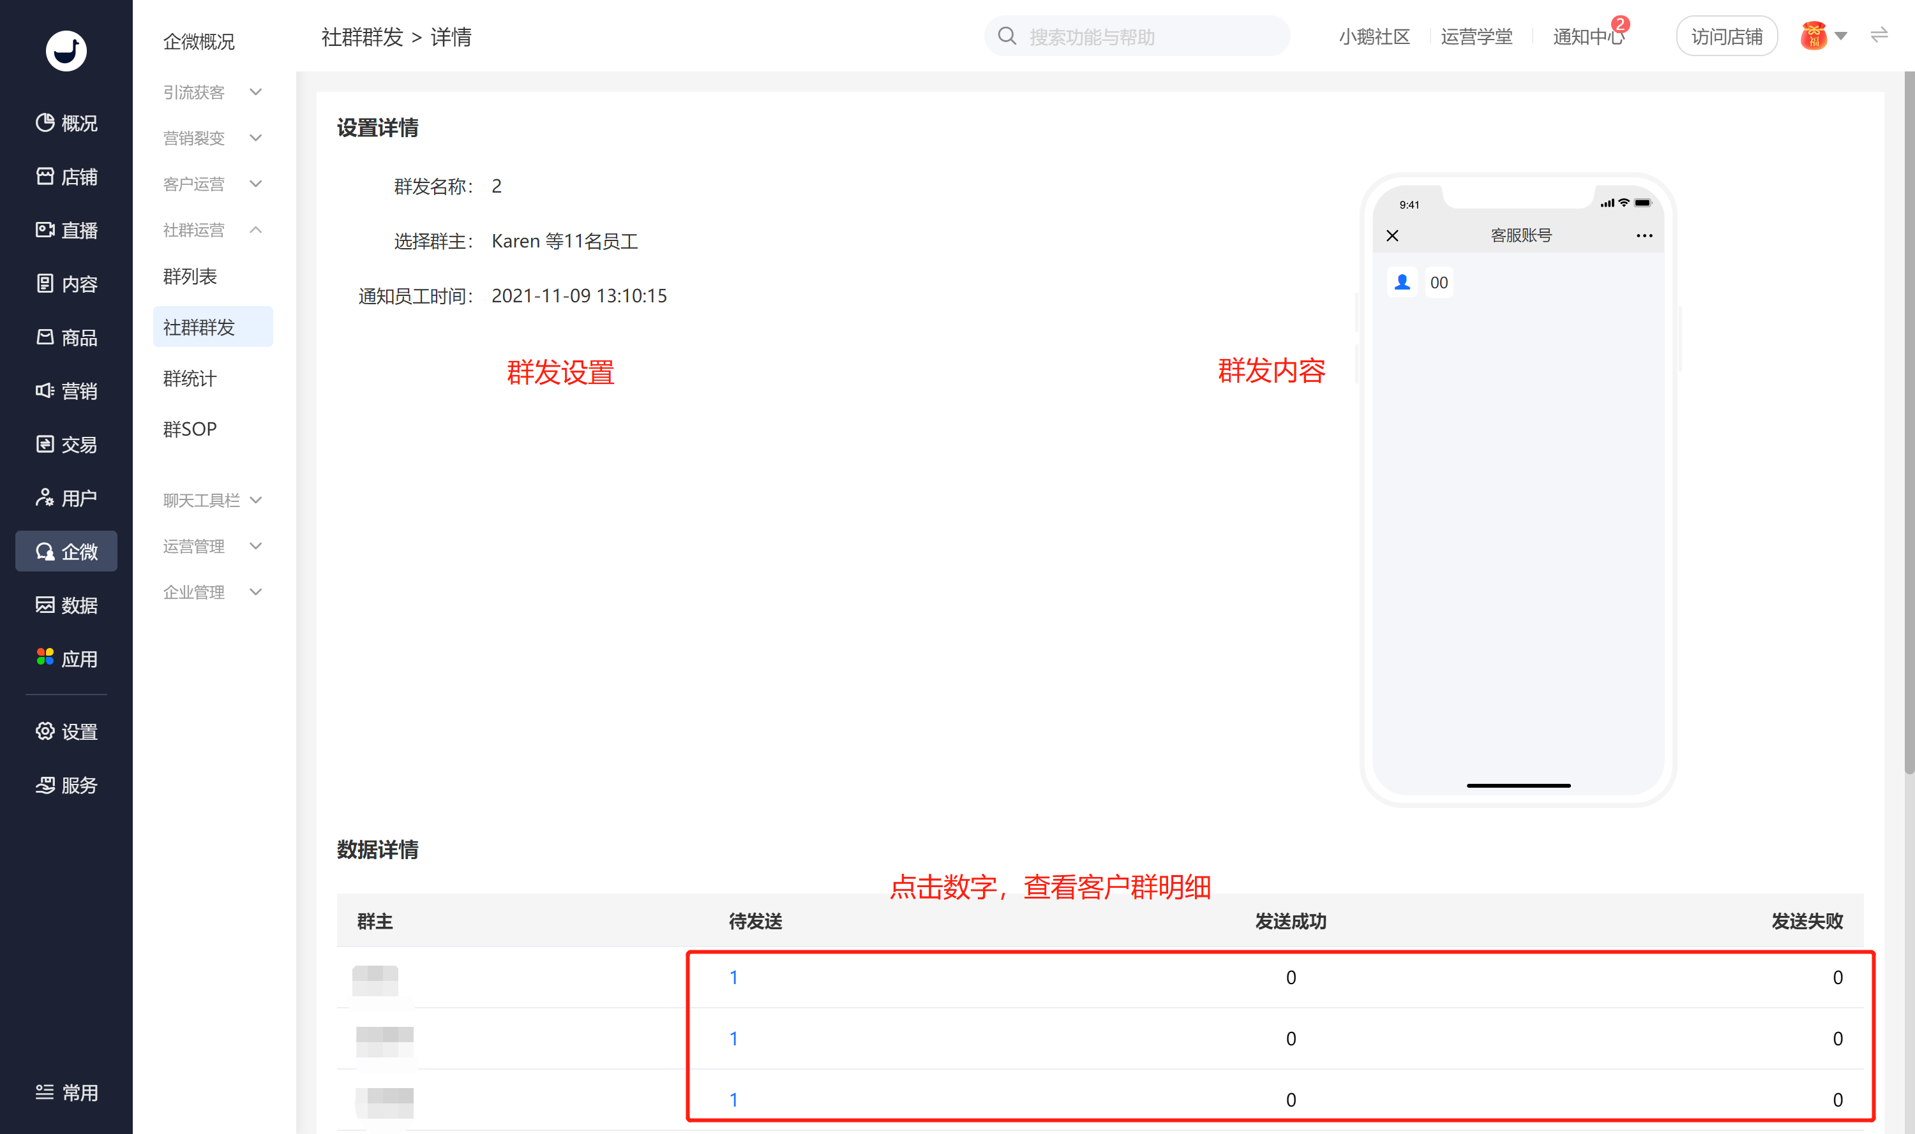Open the 营销 marketing section
The image size is (1915, 1134).
point(66,390)
